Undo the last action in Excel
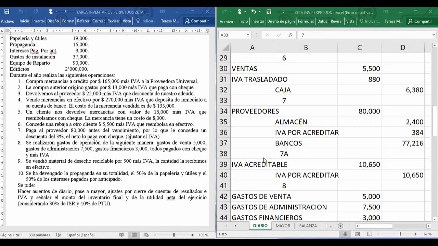 pos(254,12)
